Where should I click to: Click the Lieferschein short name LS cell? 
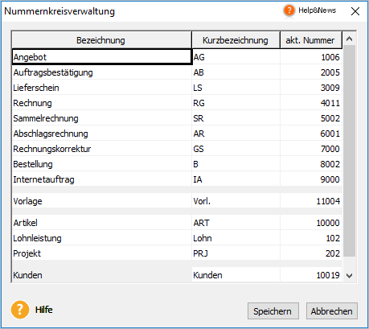[x=236, y=88]
